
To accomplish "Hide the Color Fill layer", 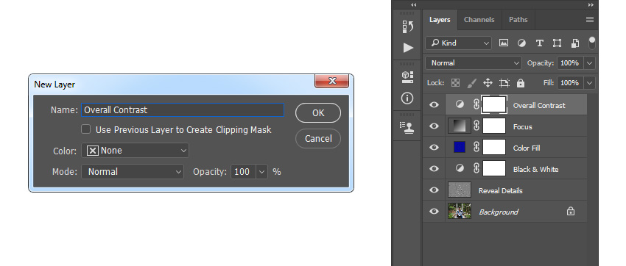I will tap(434, 148).
